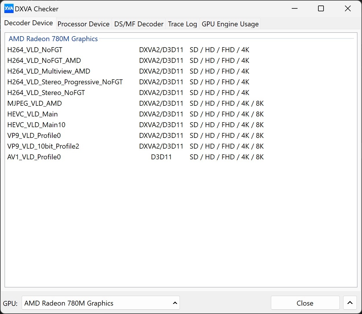Image resolution: width=362 pixels, height=314 pixels.
Task: Click resolution list of HEVC_VLD_Main10
Action: coord(227,125)
